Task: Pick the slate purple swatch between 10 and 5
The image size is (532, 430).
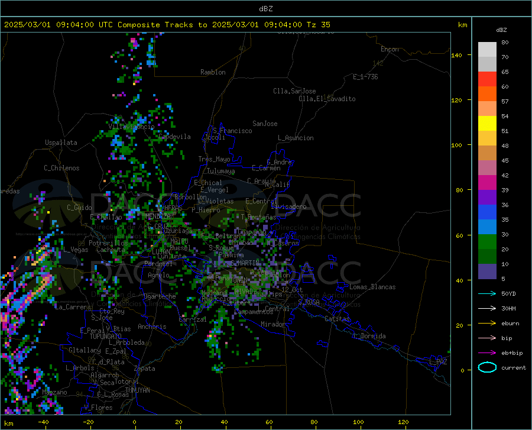Action: pyautogui.click(x=487, y=271)
